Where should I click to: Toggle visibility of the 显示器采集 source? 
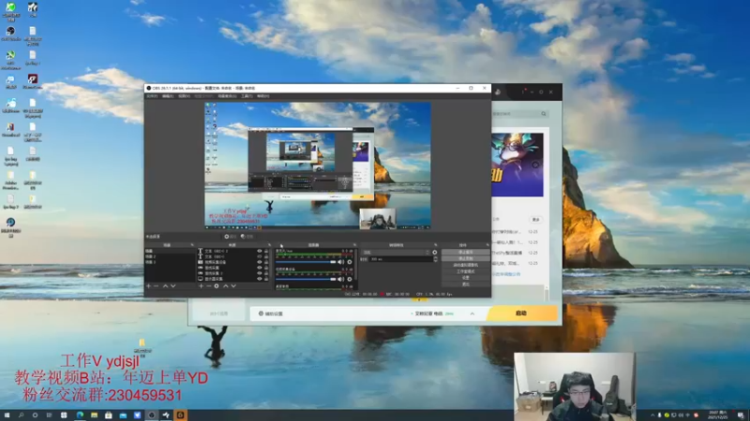coord(260,279)
